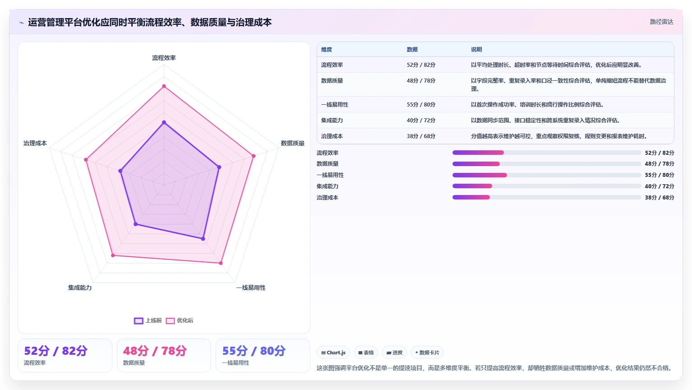Click the 数据质量 progress bar
Screen dimensions: 692x390
pos(547,164)
